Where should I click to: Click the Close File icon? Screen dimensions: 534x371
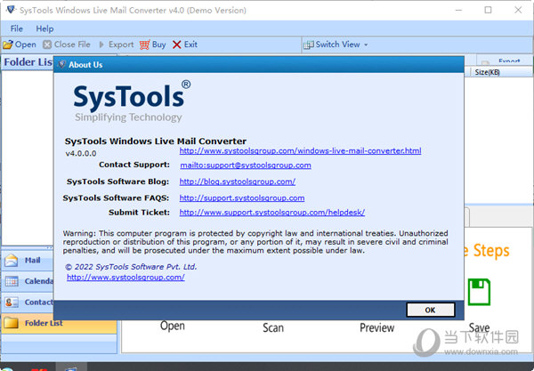(47, 44)
